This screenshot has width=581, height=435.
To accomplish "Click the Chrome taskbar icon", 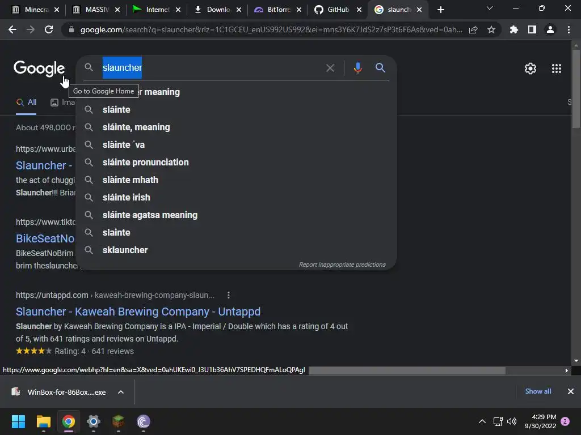I will click(69, 421).
